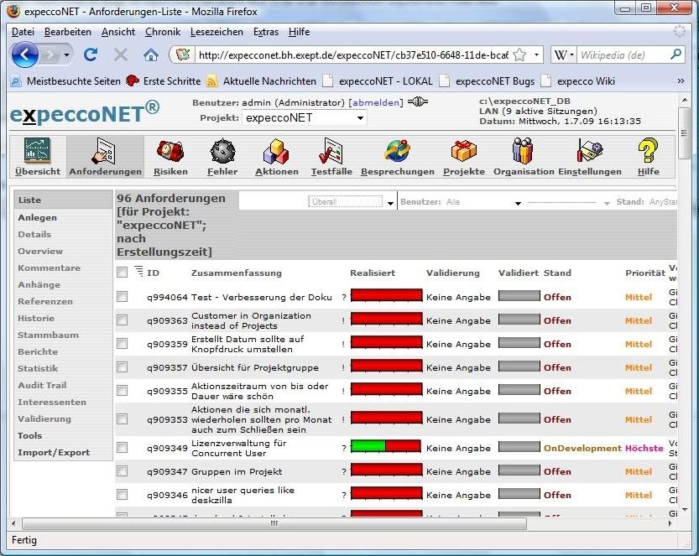Open the Organisation icon
Image resolution: width=699 pixels, height=556 pixels.
click(524, 153)
